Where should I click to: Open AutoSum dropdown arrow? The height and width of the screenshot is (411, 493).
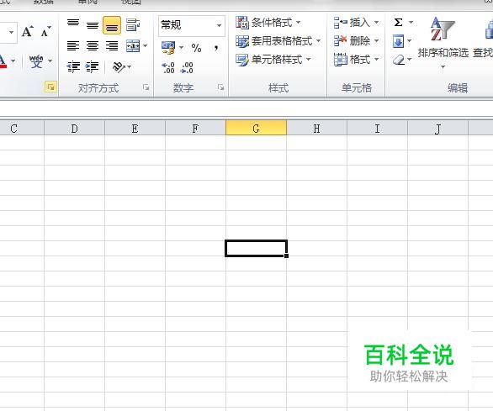point(411,23)
